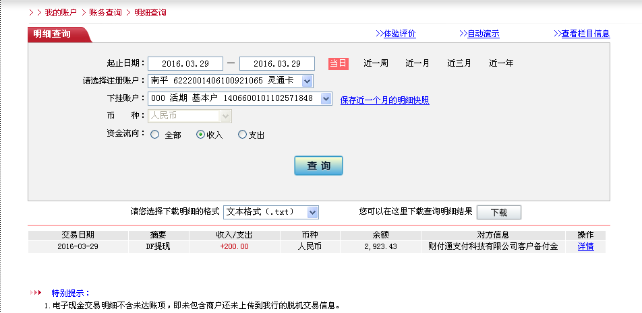This screenshot has height=313, width=642.
Task: Open the 查看栏目信息 link
Action: point(585,34)
